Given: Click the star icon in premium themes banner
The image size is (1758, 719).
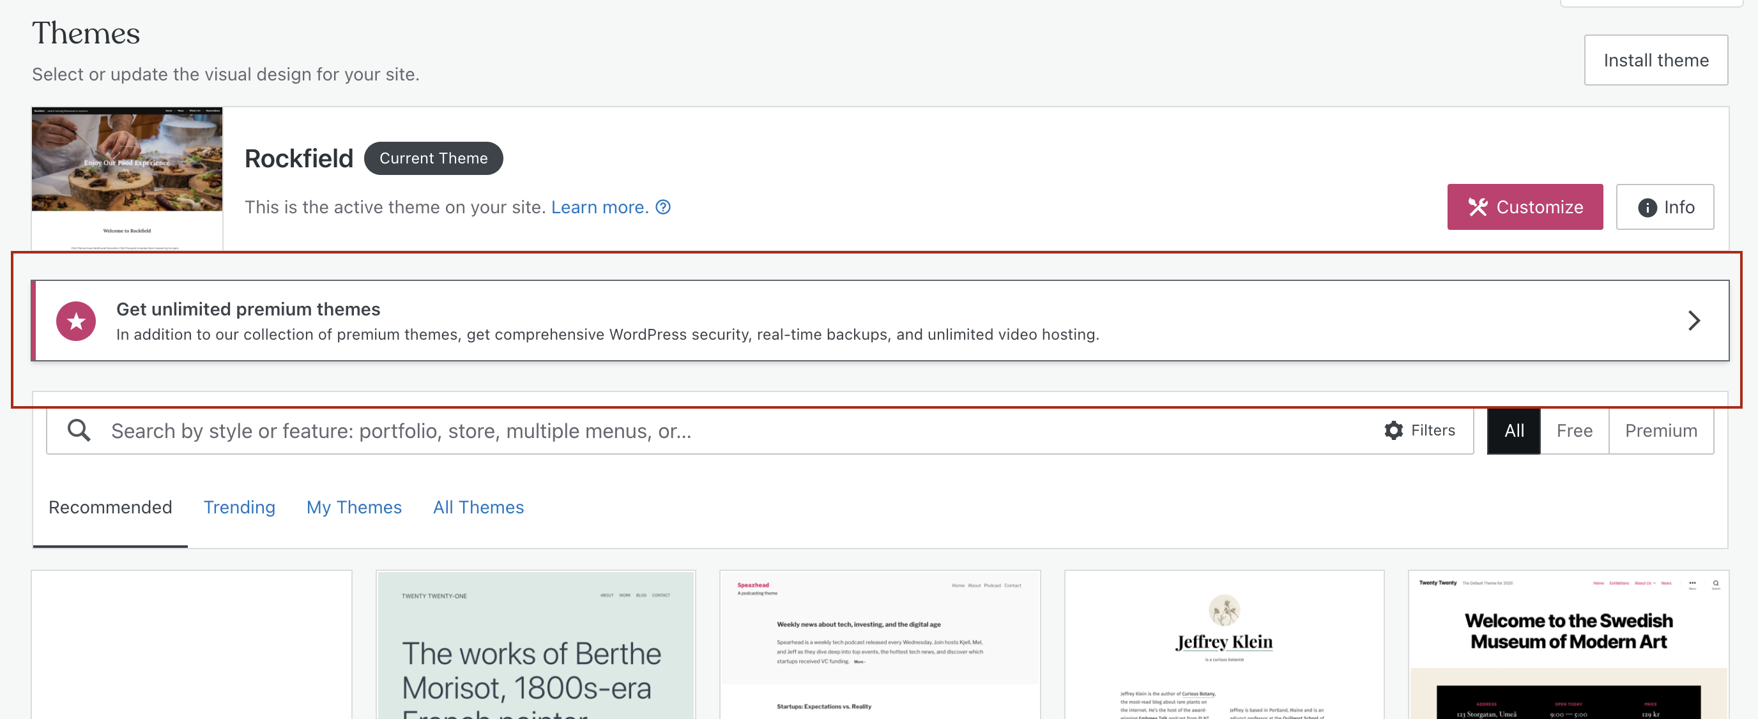Looking at the screenshot, I should [x=76, y=321].
